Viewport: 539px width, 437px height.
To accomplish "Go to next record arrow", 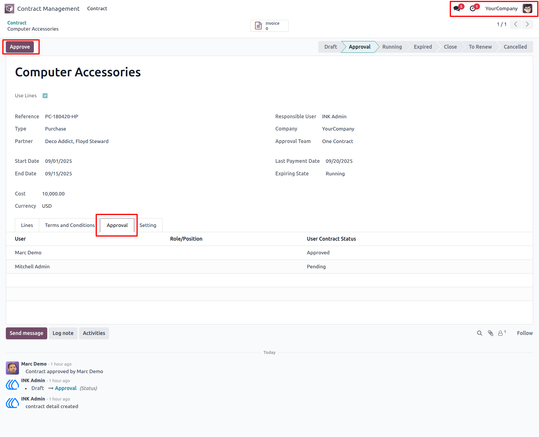I will pyautogui.click(x=527, y=24).
